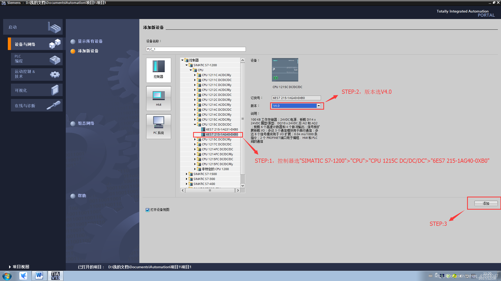Click CPU 1214C AC/DC/Rly folder icon

[x=199, y=105]
